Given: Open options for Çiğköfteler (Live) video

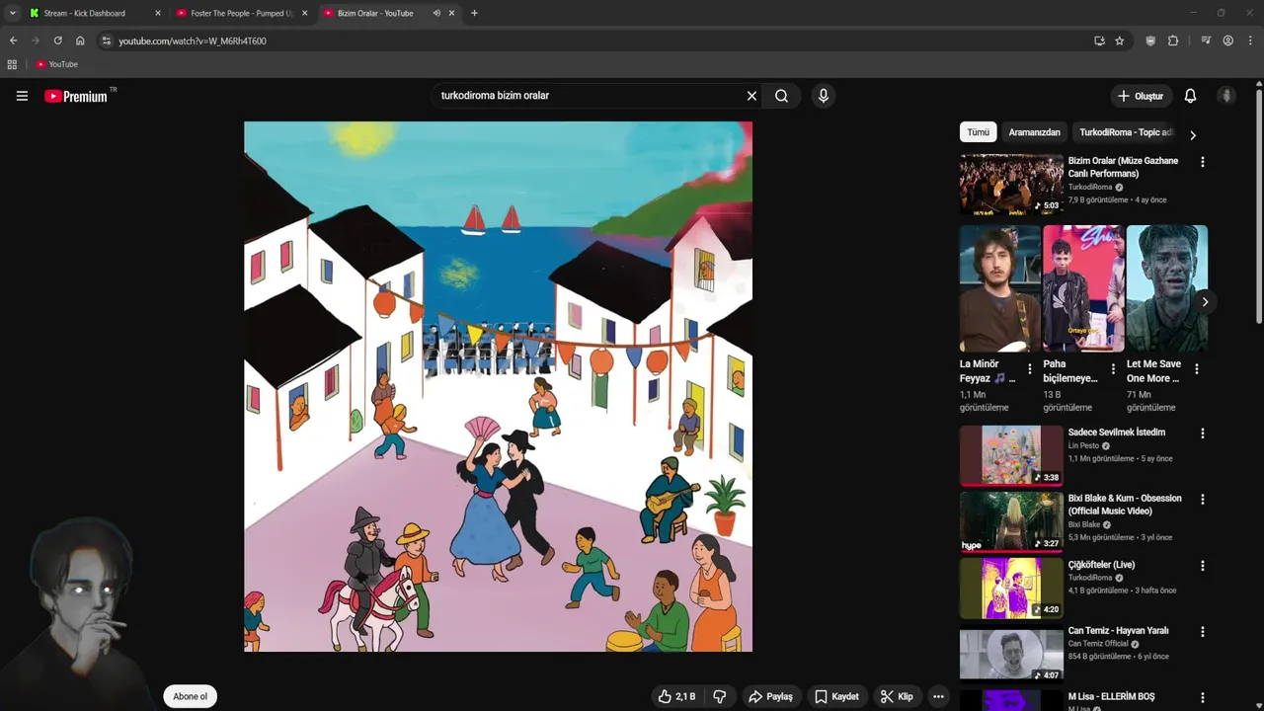Looking at the screenshot, I should pyautogui.click(x=1202, y=566).
